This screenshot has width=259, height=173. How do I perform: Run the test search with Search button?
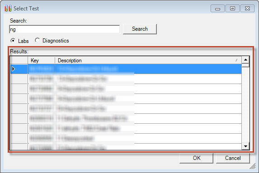coord(140,29)
